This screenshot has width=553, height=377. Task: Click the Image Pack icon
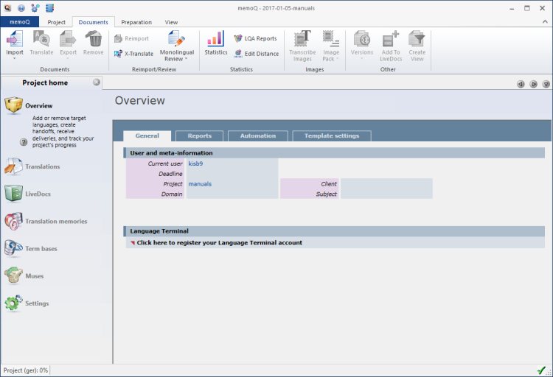coord(331,39)
